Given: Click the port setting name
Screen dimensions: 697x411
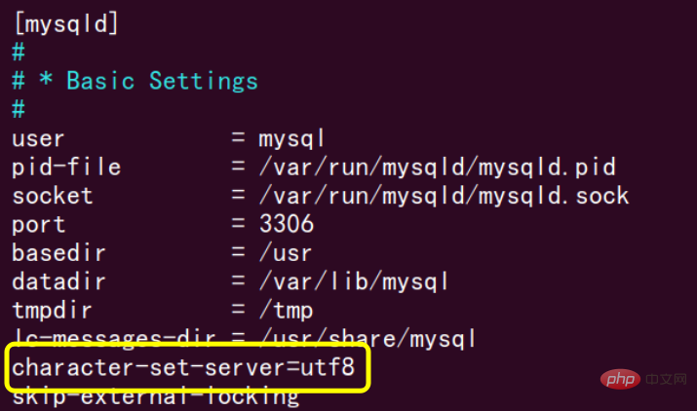Looking at the screenshot, I should coord(38,224).
